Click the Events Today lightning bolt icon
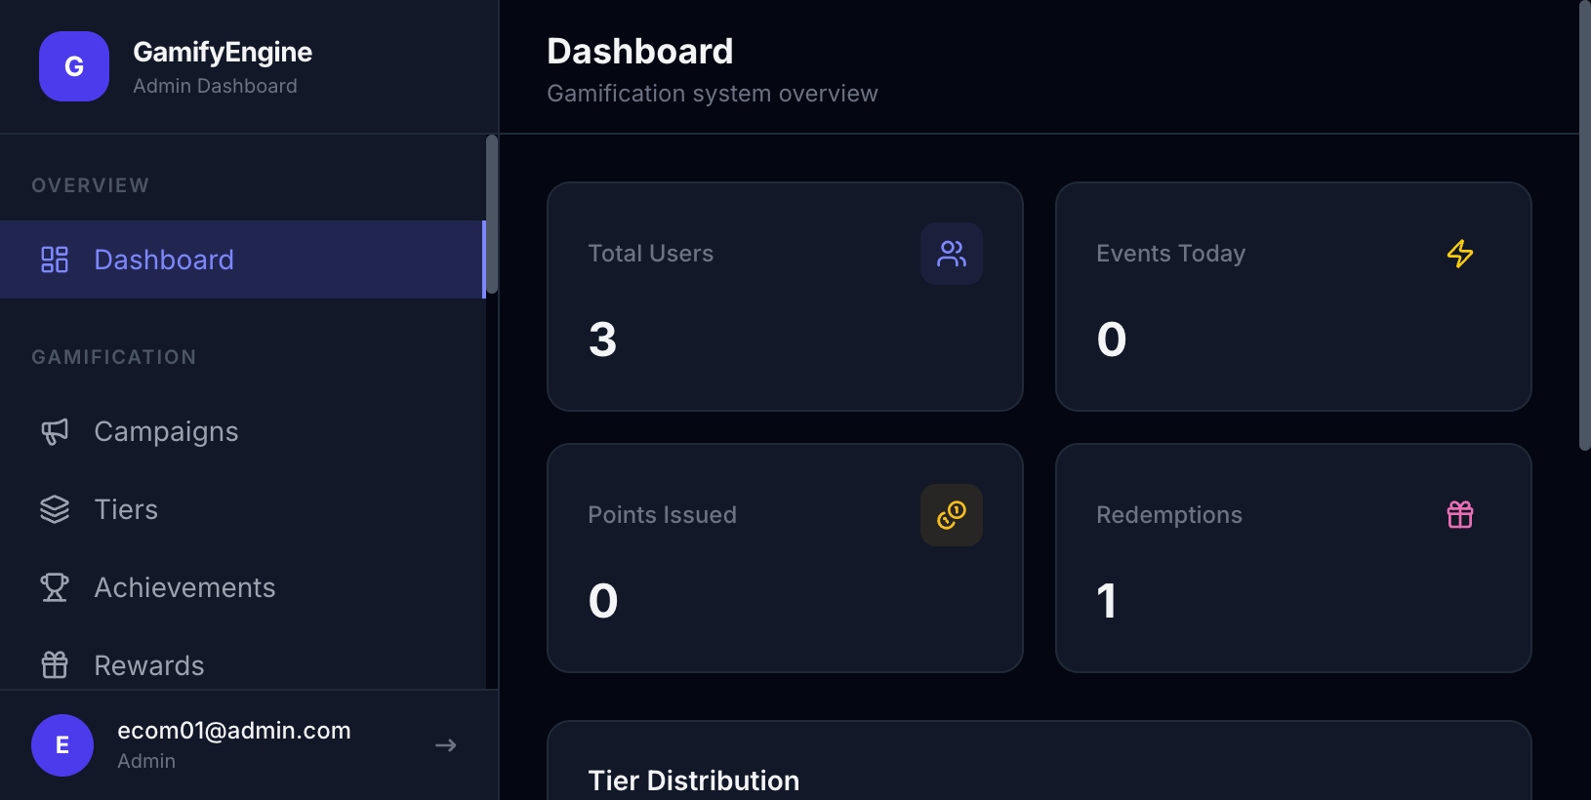This screenshot has height=800, width=1591. point(1460,253)
